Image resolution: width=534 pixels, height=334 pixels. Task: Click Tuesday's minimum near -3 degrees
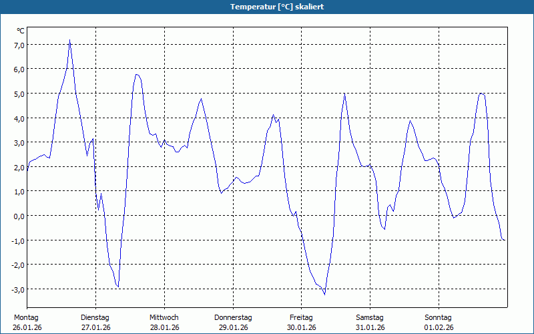(118, 287)
